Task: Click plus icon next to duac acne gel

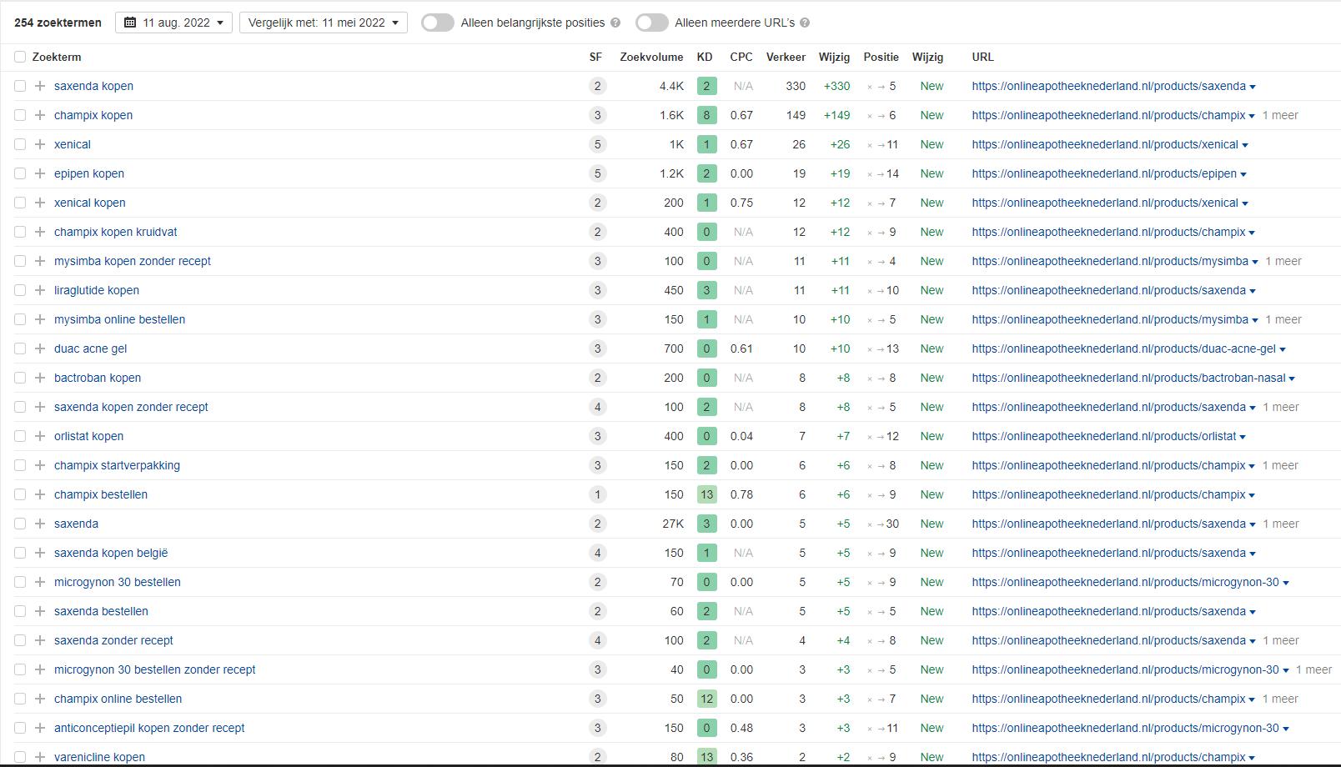Action: pos(39,348)
